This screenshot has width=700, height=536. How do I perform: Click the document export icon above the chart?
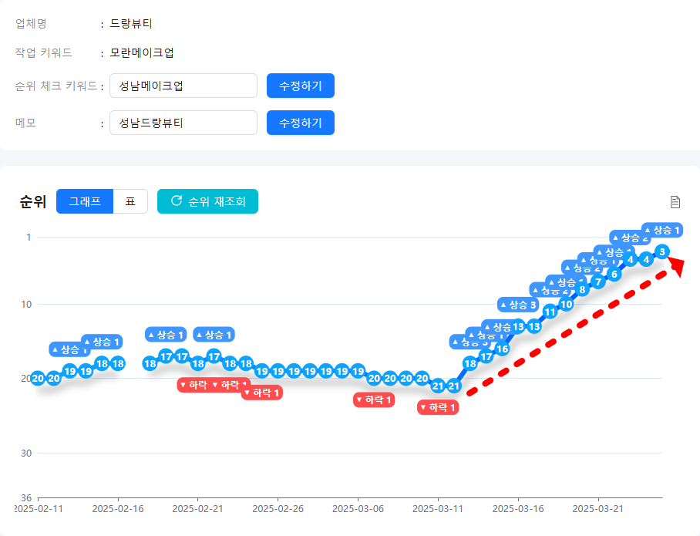point(675,202)
